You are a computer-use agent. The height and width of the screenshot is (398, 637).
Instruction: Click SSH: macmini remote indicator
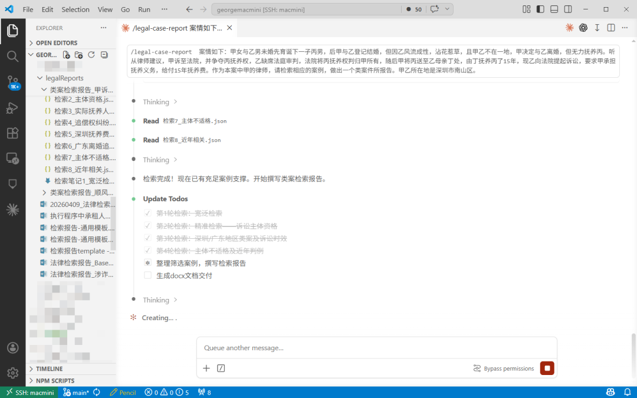pyautogui.click(x=29, y=392)
